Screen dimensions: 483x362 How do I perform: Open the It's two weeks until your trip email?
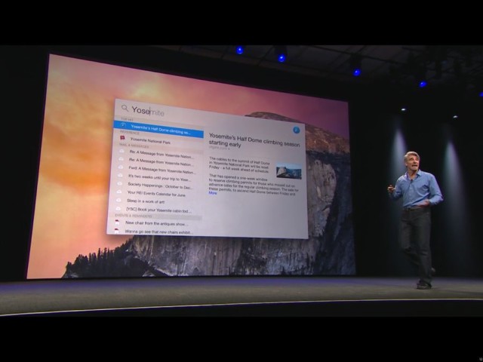(x=159, y=178)
